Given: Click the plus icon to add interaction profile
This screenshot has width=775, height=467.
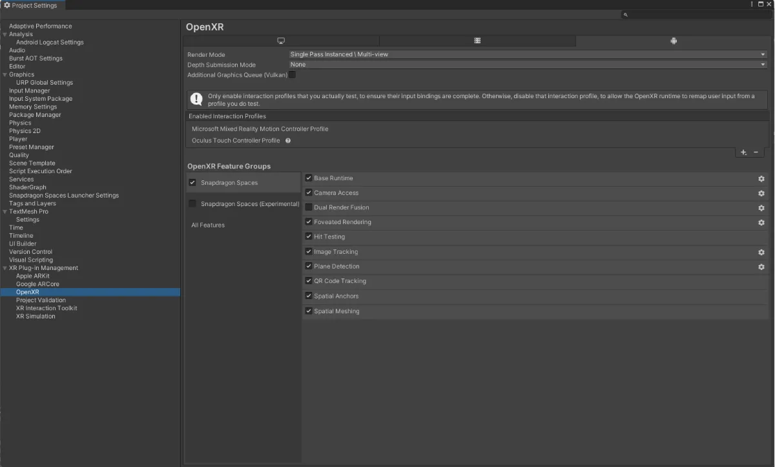Looking at the screenshot, I should [x=743, y=152].
